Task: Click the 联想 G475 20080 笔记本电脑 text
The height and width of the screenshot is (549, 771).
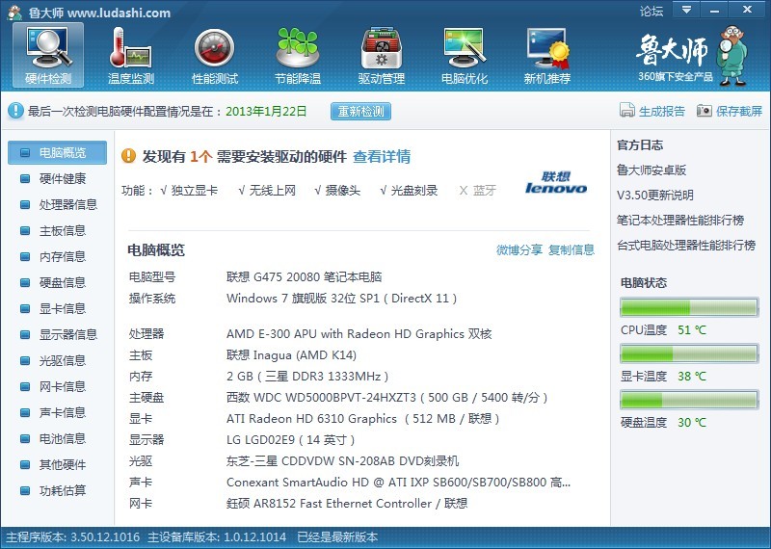Action: [304, 276]
